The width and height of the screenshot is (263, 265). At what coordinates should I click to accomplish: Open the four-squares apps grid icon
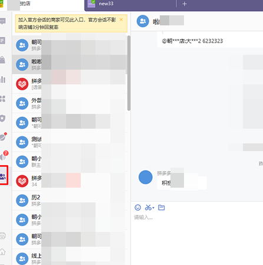coord(2,99)
